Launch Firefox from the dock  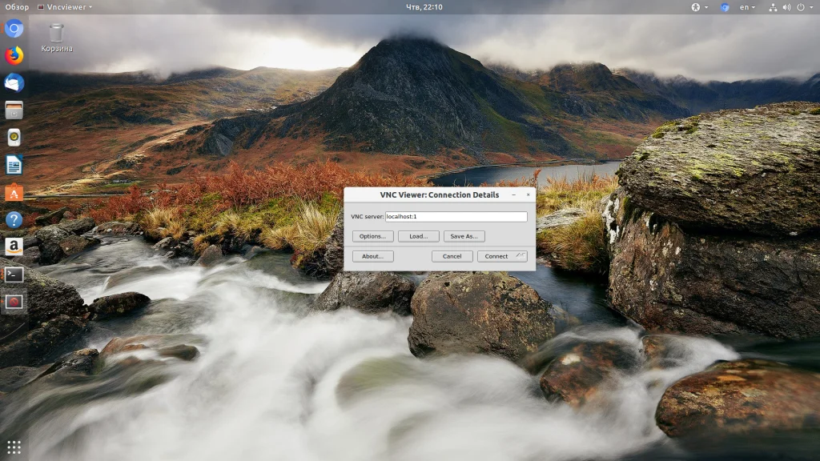[14, 56]
